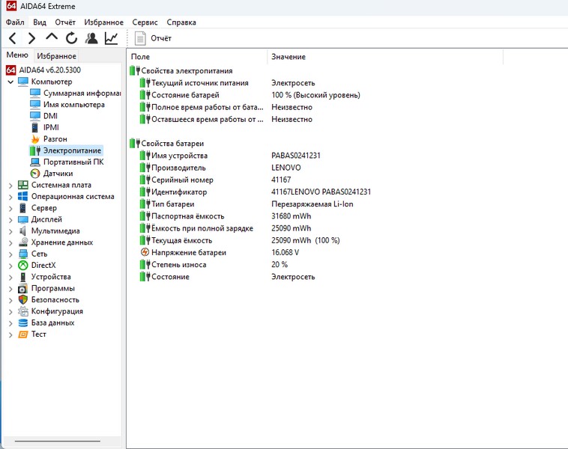Viewport: 568px width, 449px height.
Task: Expand the Хранение данных node
Action: (x=10, y=242)
